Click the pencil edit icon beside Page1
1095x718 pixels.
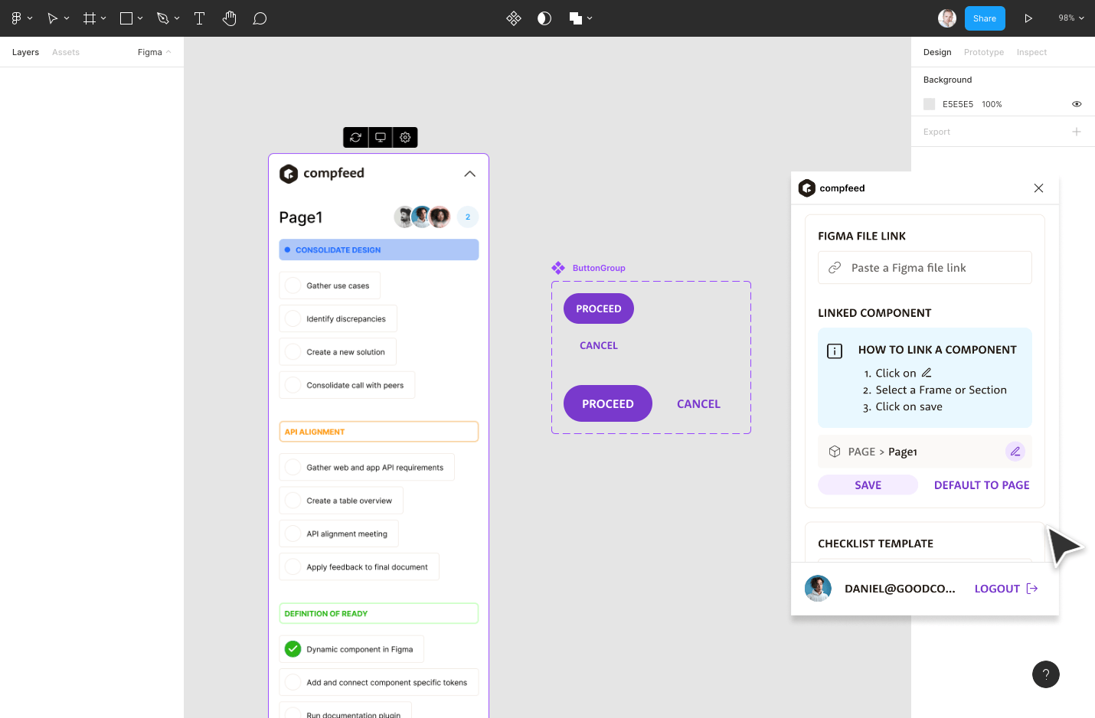pyautogui.click(x=1015, y=452)
